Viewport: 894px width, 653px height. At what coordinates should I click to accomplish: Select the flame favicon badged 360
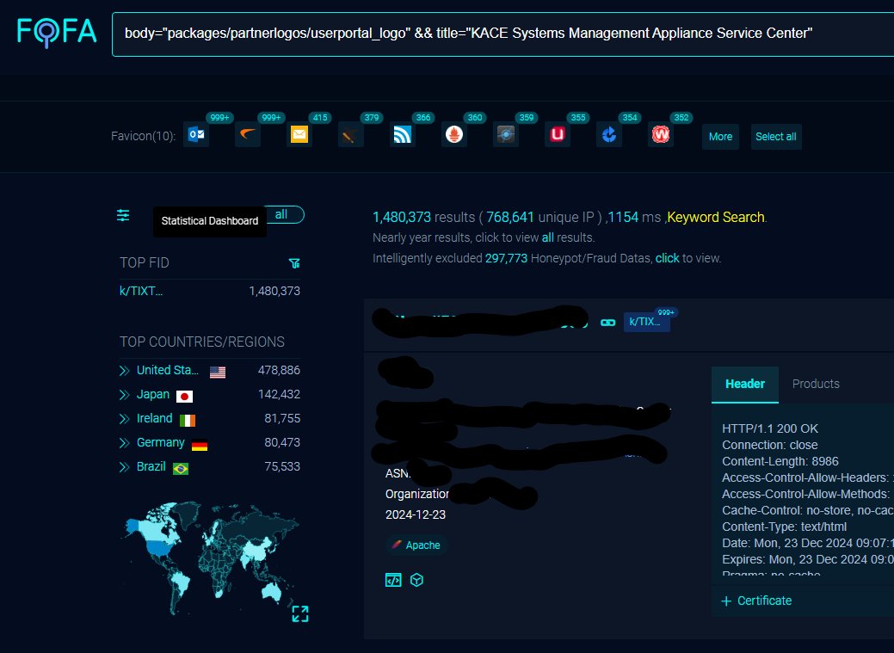(454, 134)
